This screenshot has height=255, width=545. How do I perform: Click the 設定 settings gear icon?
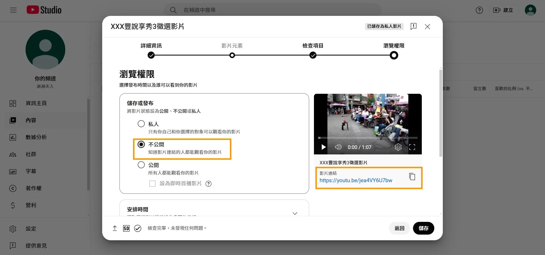point(13,229)
